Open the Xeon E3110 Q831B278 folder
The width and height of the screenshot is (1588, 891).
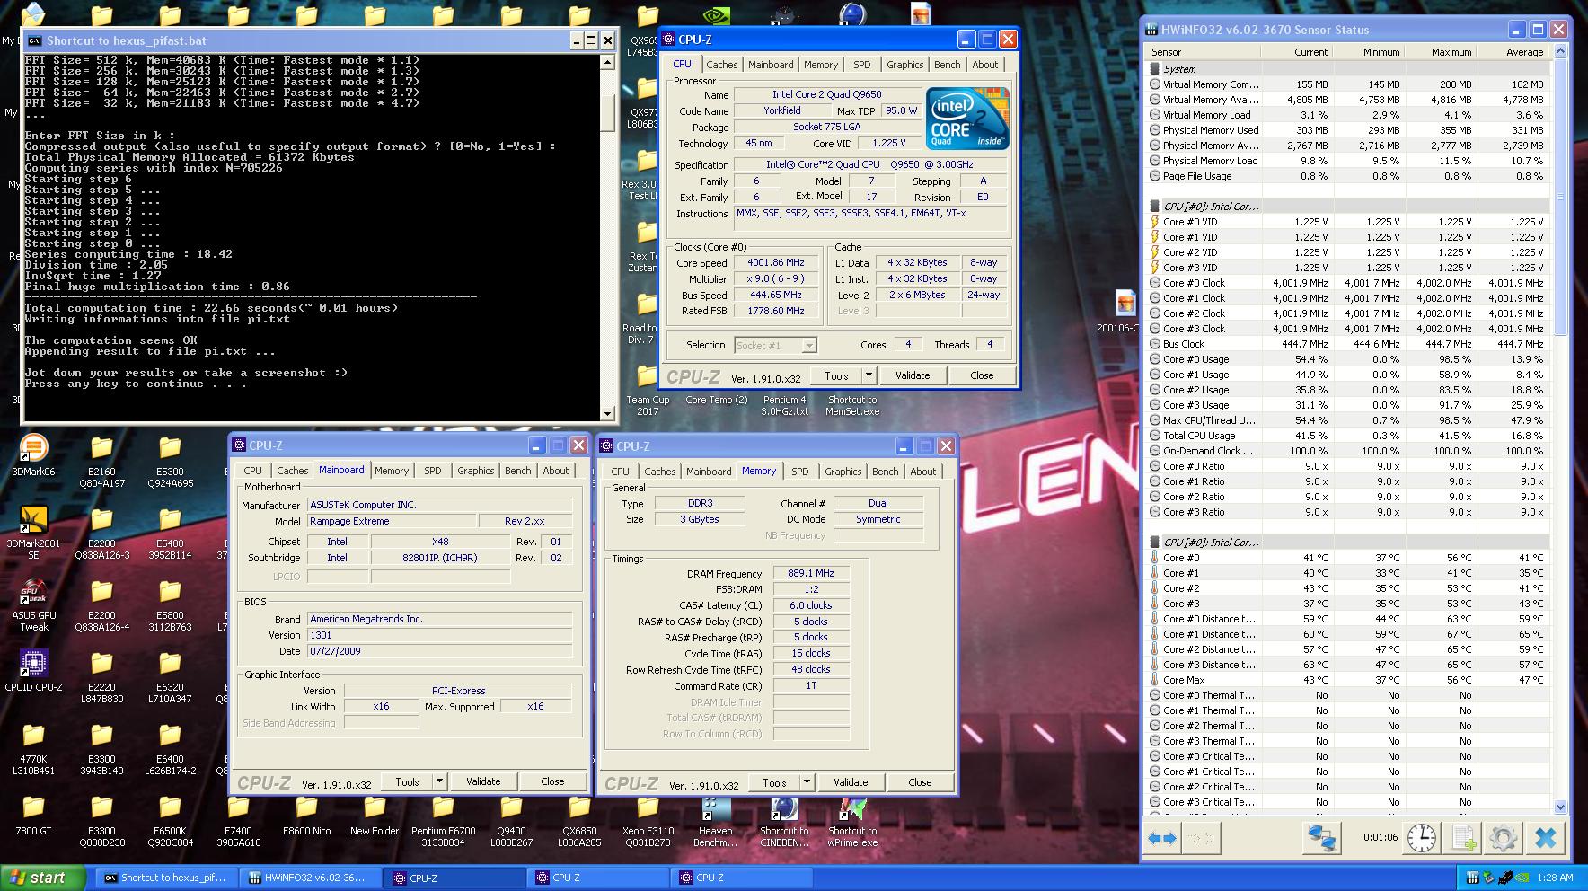click(648, 820)
